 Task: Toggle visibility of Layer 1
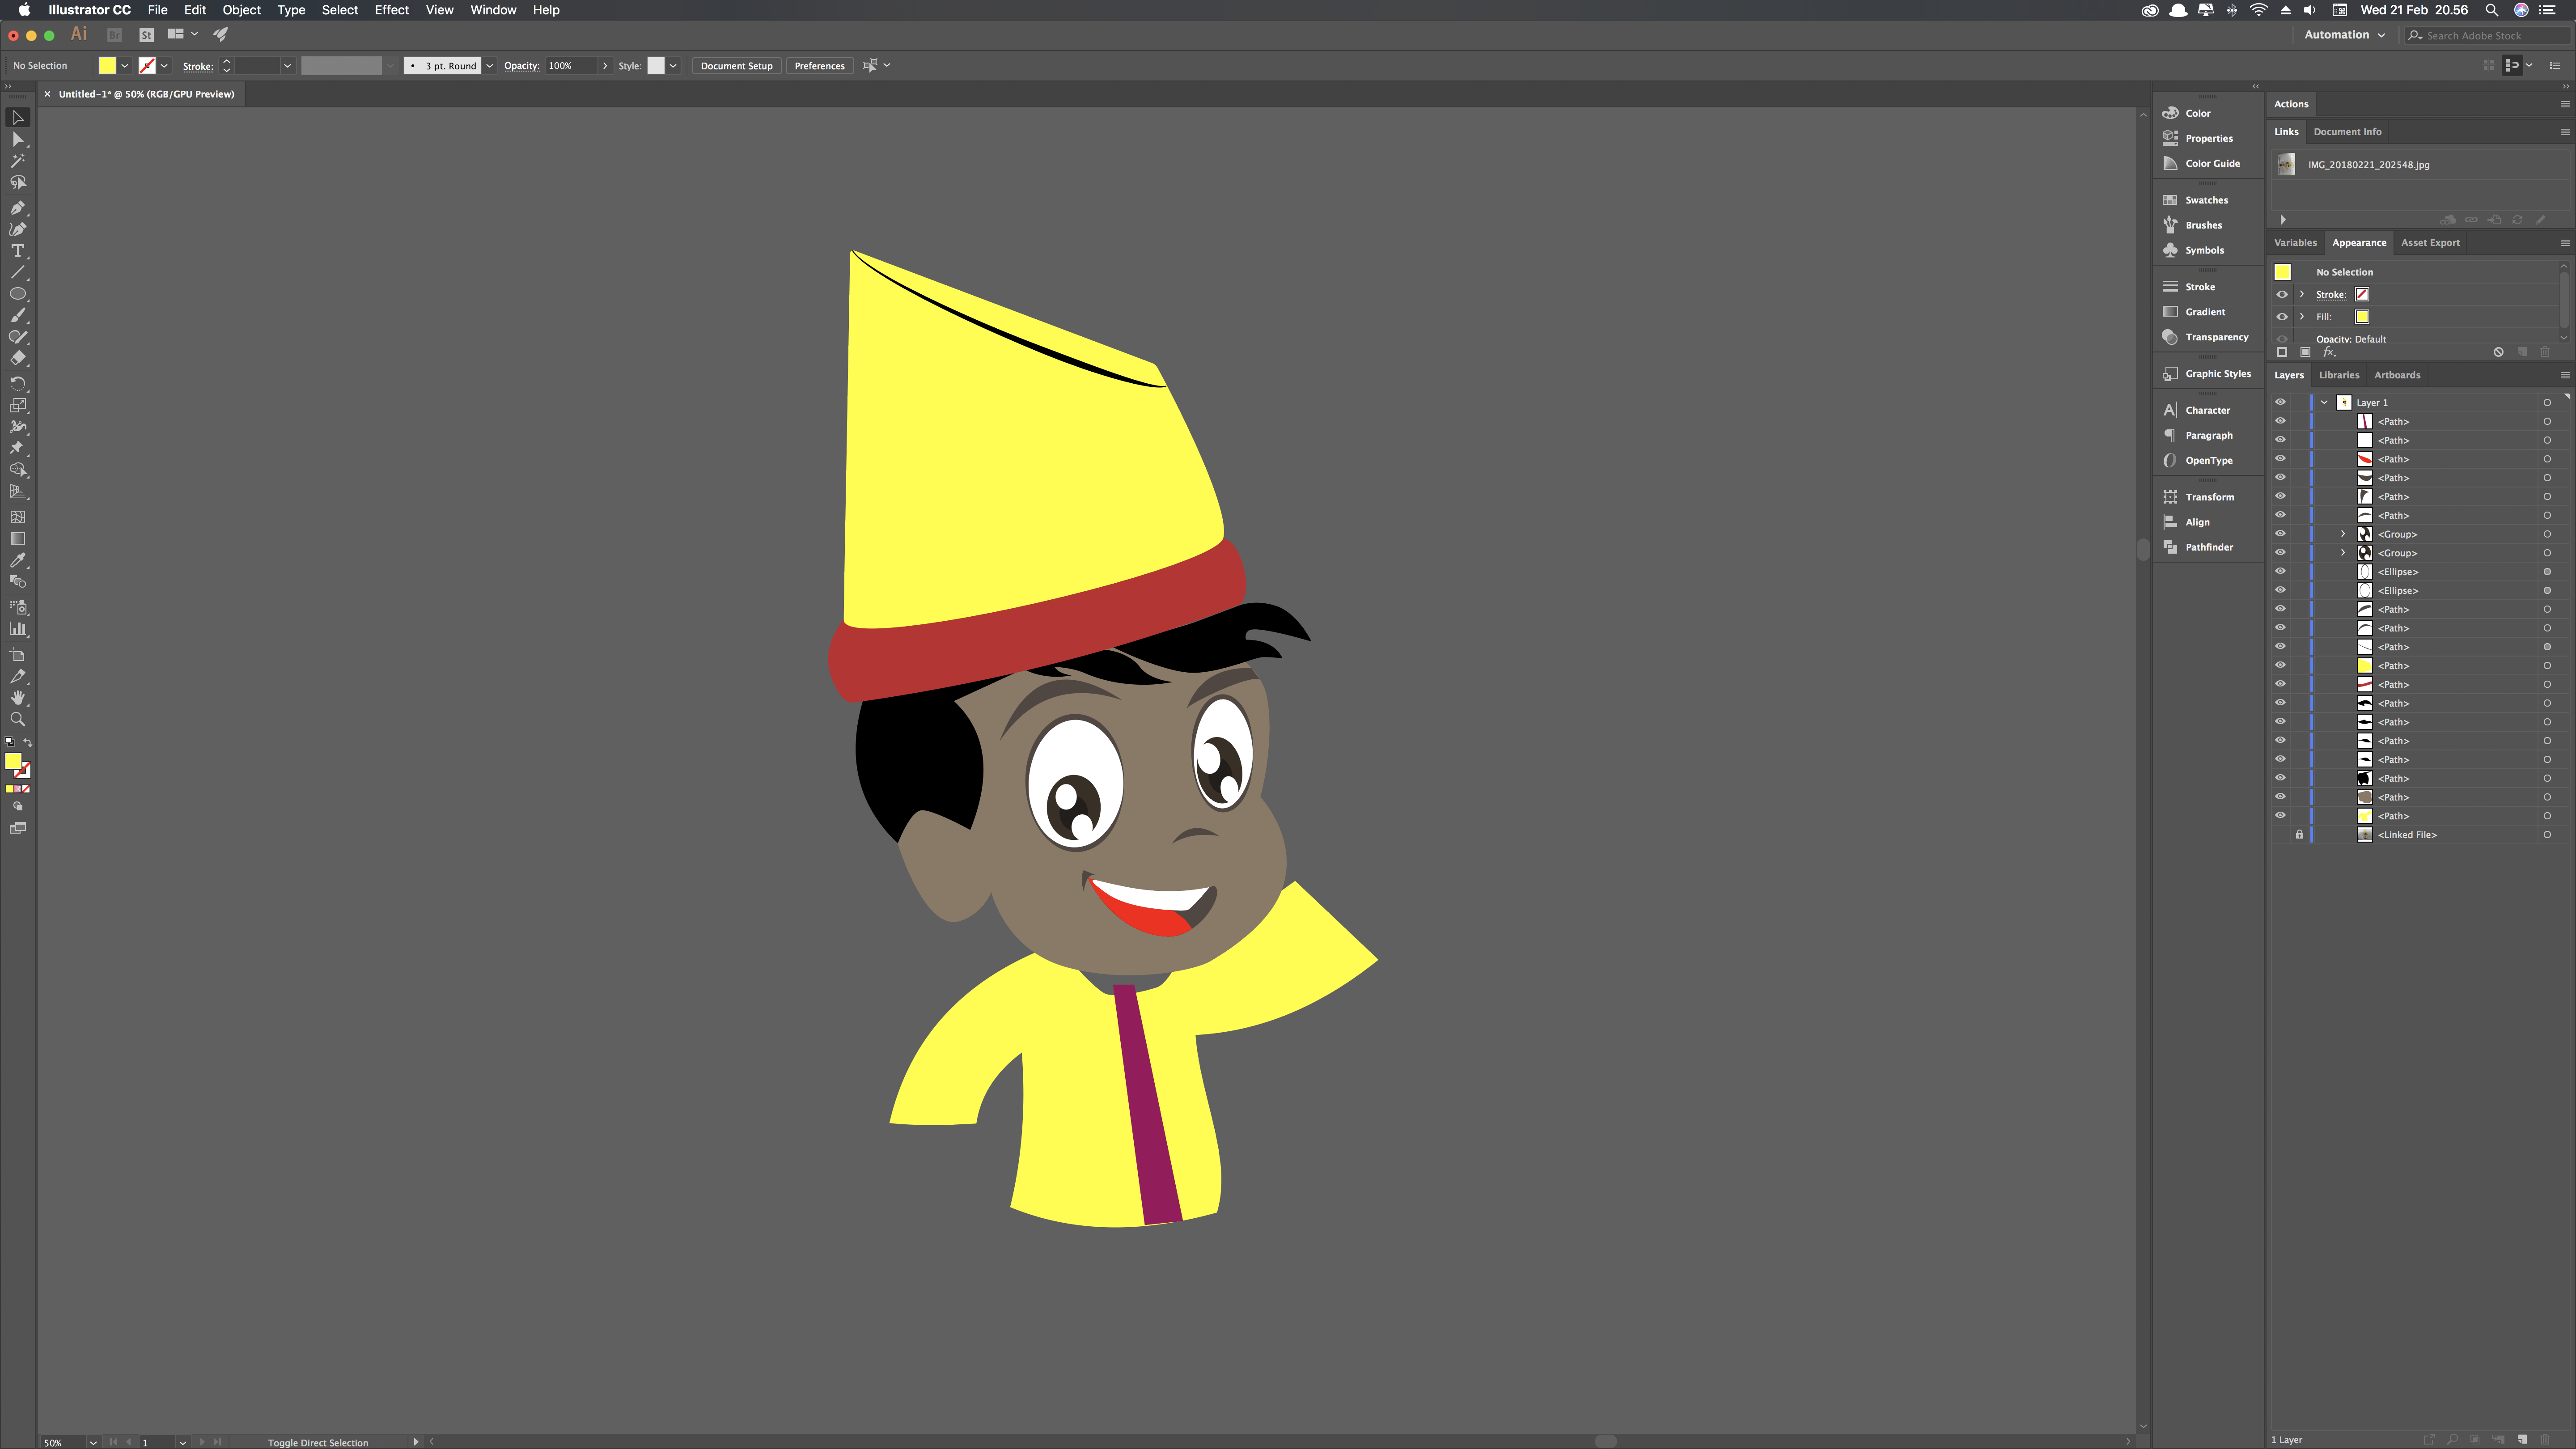pyautogui.click(x=2280, y=402)
